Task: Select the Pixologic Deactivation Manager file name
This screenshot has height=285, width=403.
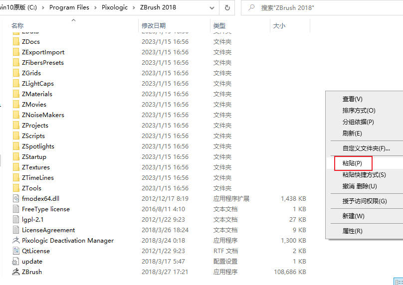Action: 68,241
